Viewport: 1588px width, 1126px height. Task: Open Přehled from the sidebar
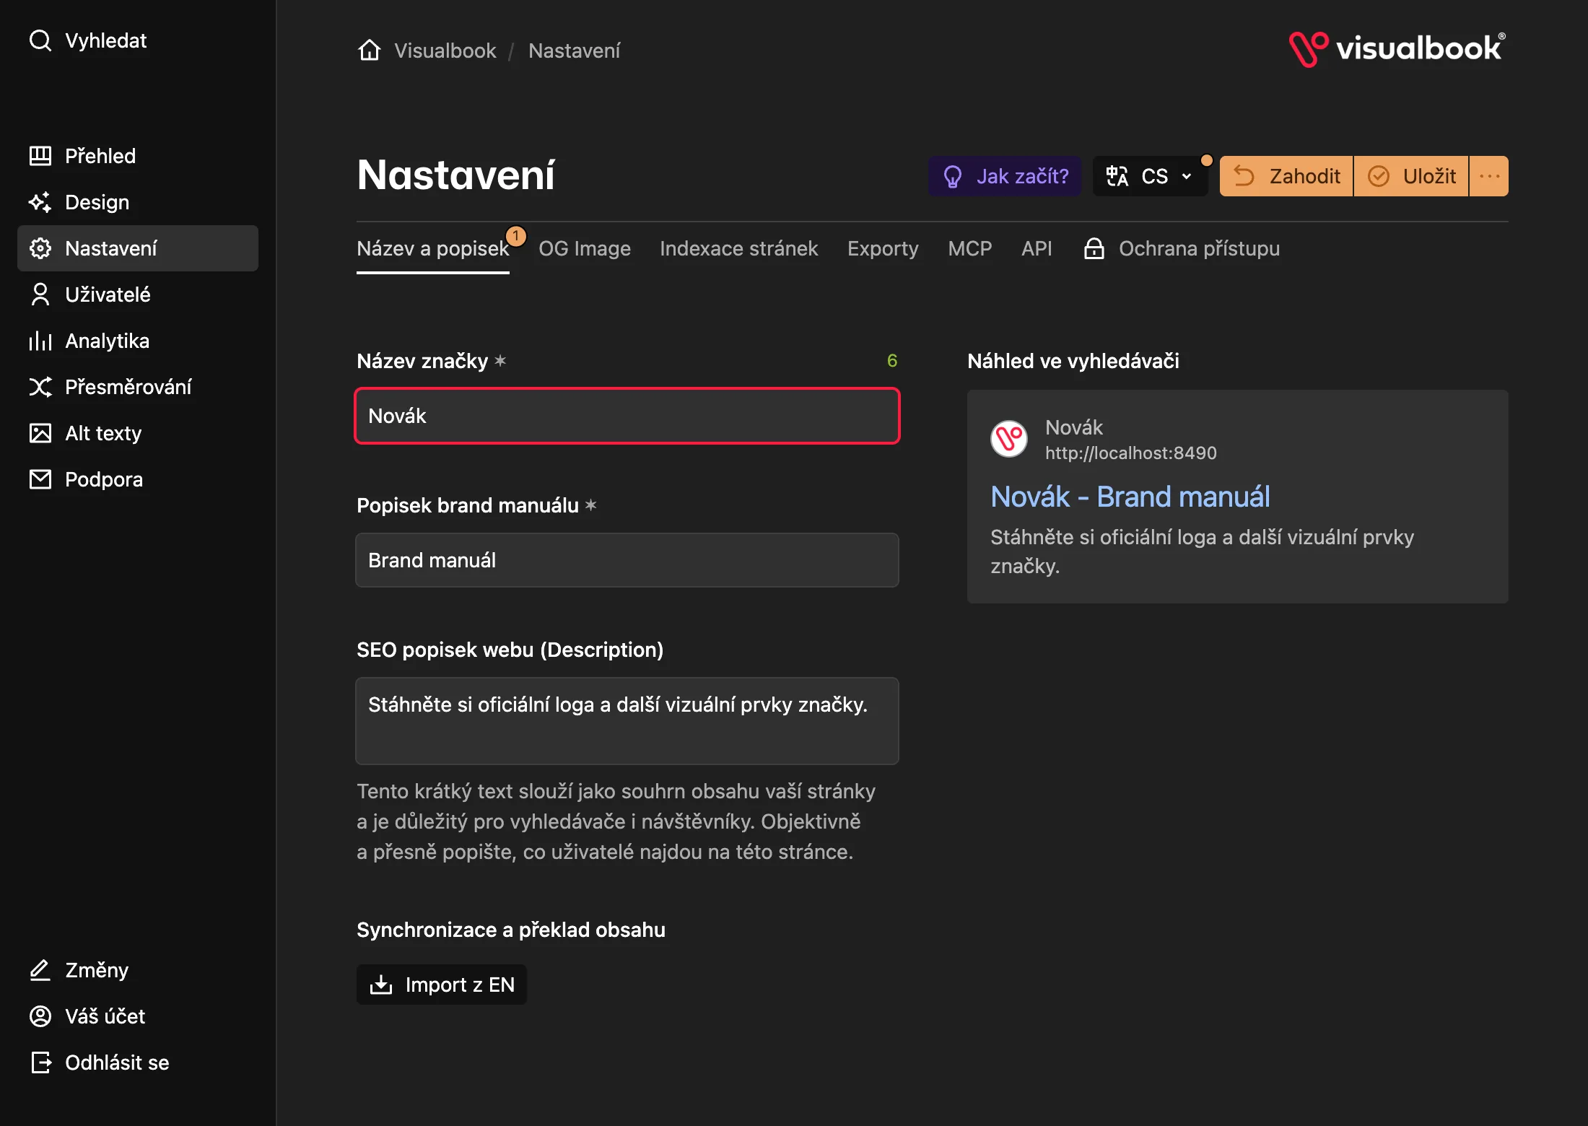tap(138, 156)
